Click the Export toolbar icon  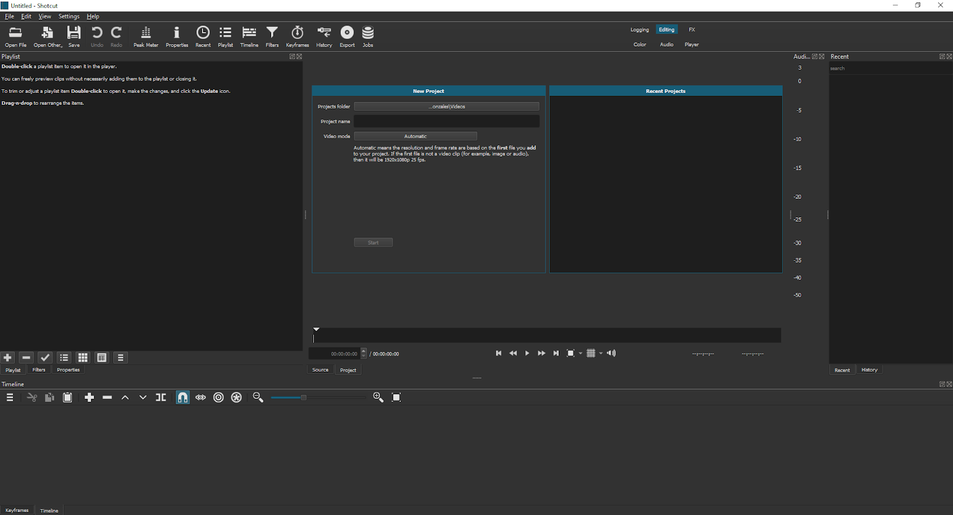click(x=347, y=36)
